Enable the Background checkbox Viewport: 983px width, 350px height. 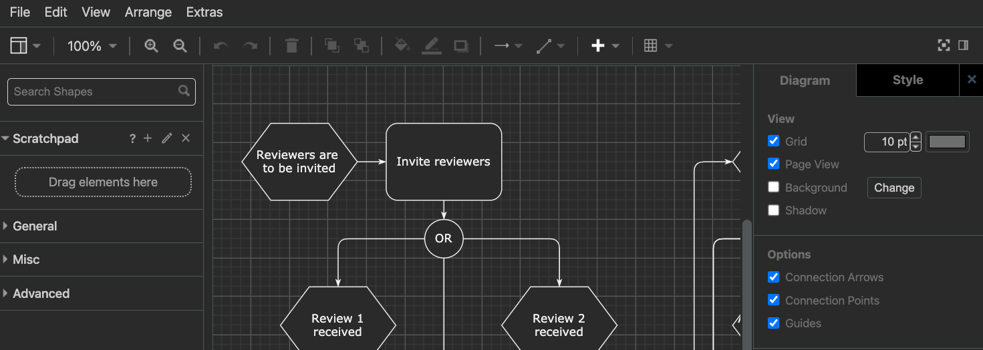[774, 187]
